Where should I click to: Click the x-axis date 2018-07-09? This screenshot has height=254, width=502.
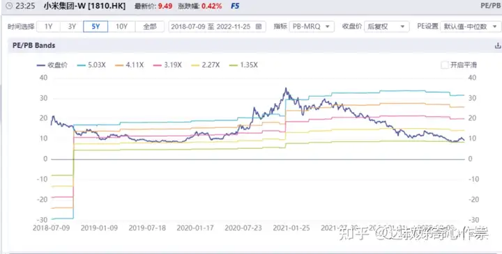[x=51, y=228]
